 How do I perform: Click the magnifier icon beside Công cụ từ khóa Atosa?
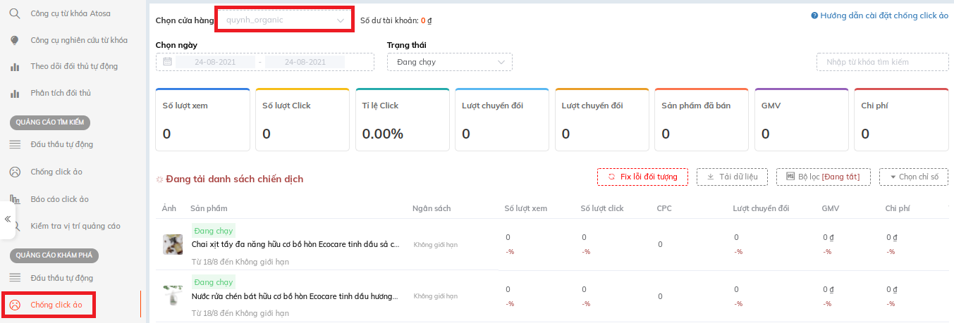click(x=15, y=13)
